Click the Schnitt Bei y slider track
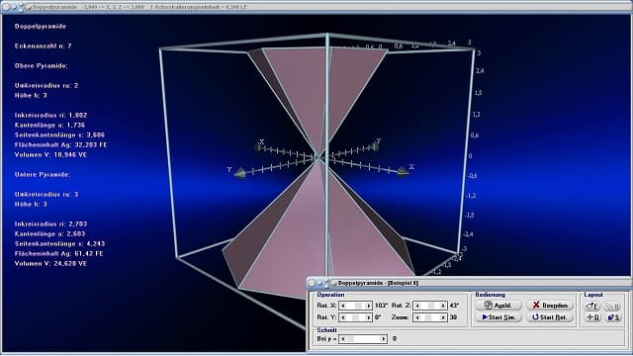Image resolution: width=633 pixels, height=356 pixels. (363, 338)
